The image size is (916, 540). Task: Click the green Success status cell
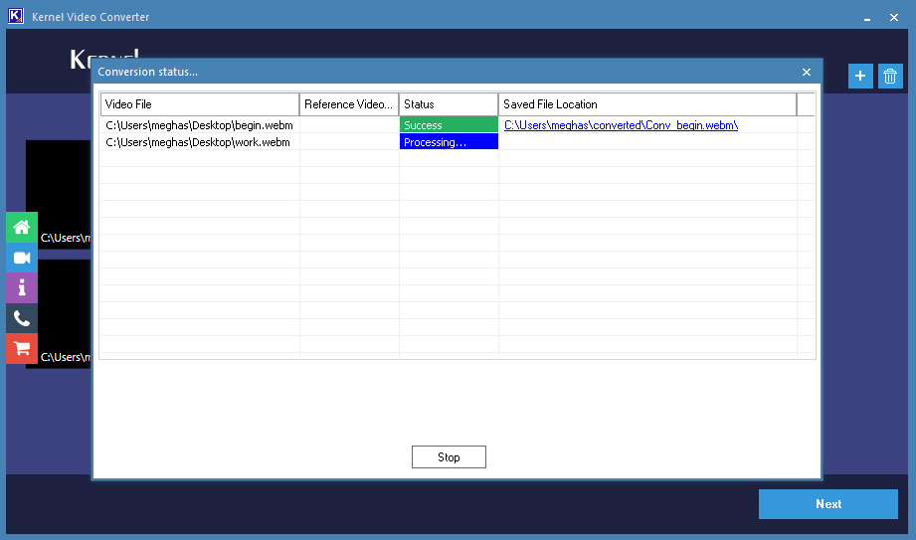449,124
